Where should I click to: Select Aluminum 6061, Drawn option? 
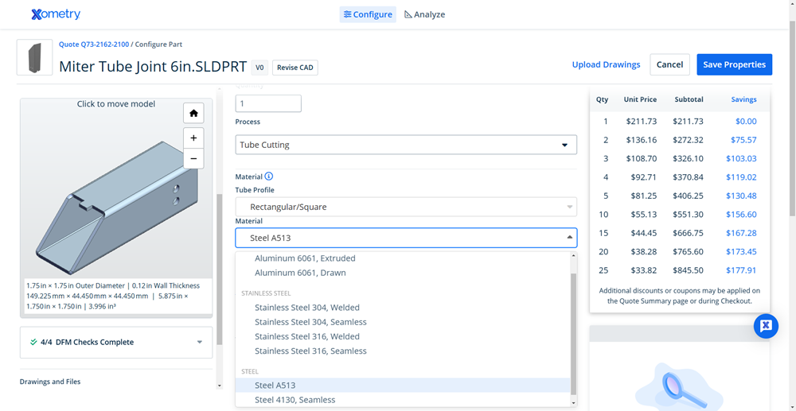coord(300,273)
